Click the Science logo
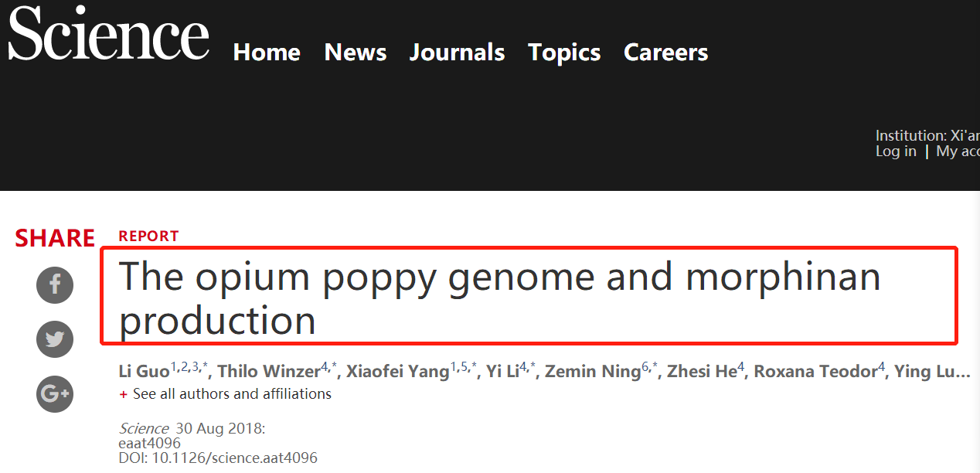This screenshot has height=473, width=980. click(108, 33)
